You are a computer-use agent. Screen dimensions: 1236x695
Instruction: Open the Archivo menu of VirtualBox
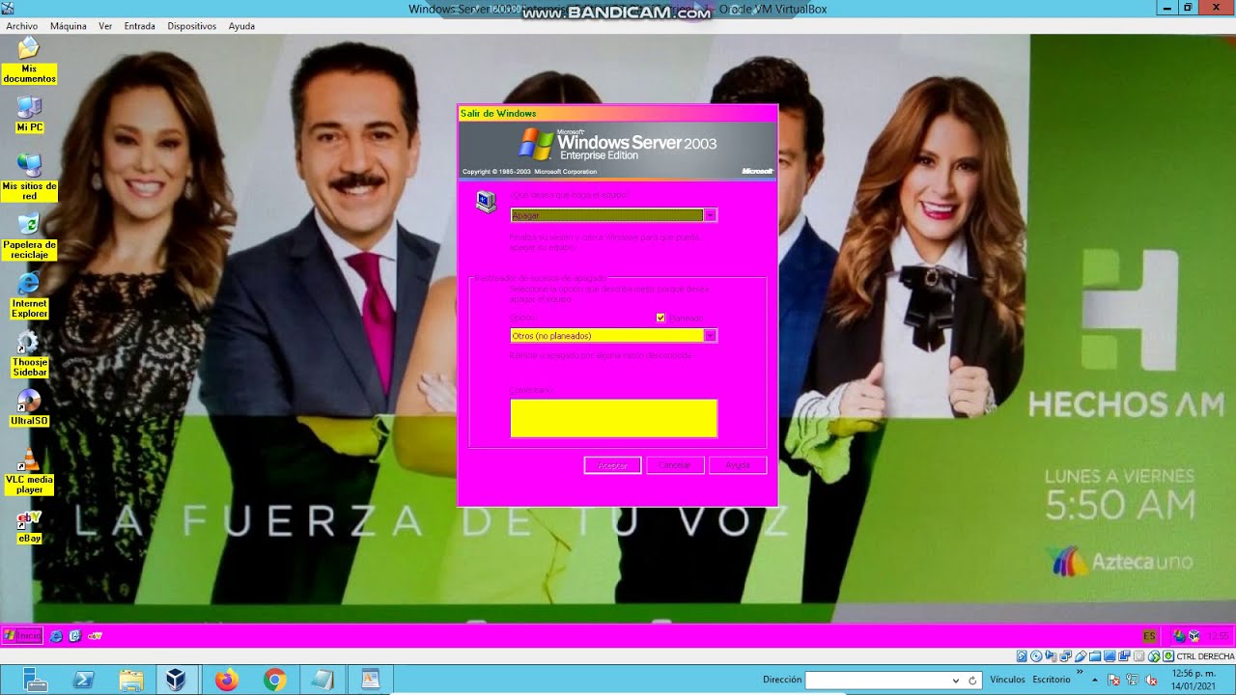22,26
